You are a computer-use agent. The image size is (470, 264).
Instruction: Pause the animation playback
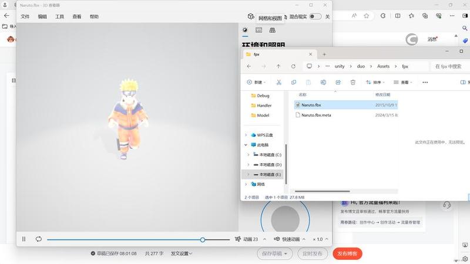[x=23, y=239]
